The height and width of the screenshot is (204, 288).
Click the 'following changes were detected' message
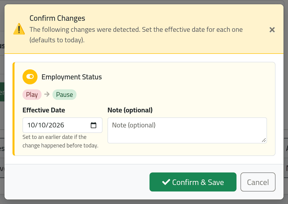pos(136,35)
